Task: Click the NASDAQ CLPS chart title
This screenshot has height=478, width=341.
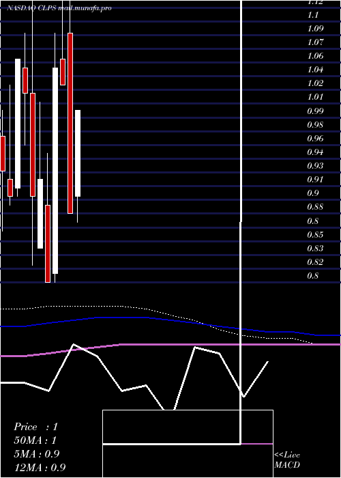Action: pyautogui.click(x=59, y=8)
